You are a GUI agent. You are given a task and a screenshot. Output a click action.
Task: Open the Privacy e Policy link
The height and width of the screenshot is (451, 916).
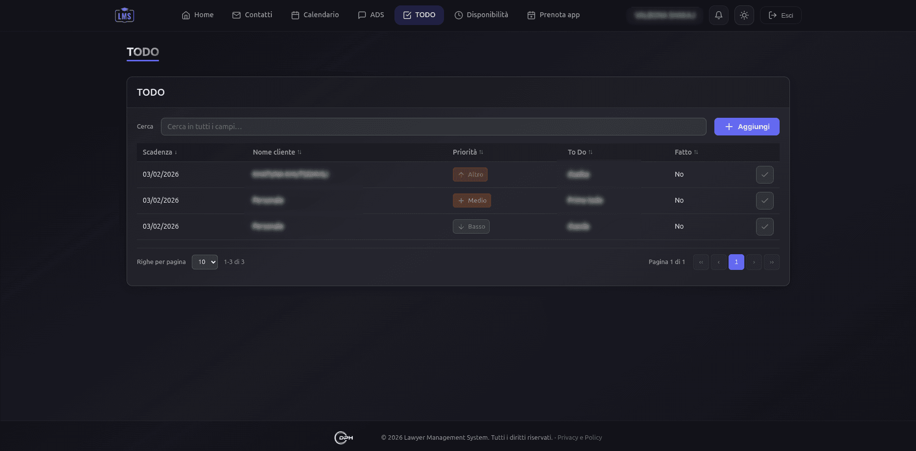pyautogui.click(x=579, y=438)
